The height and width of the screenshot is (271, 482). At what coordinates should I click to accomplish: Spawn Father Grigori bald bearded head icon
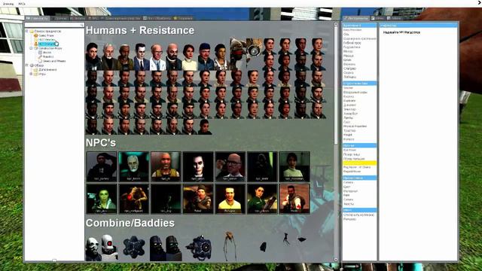pyautogui.click(x=173, y=56)
